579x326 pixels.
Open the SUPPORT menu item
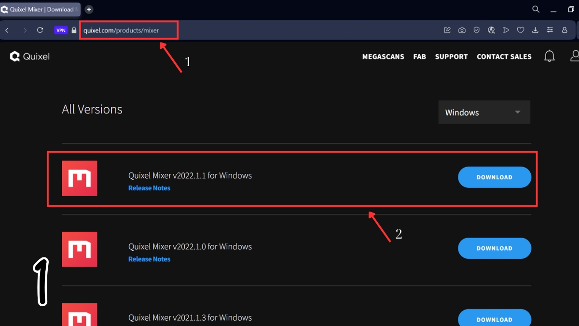(451, 57)
